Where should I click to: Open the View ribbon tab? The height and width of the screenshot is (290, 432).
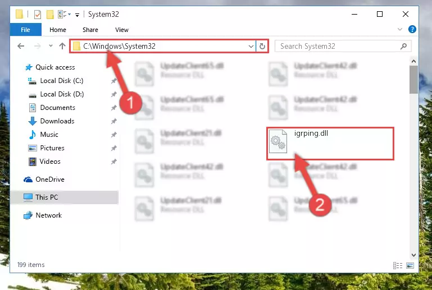coord(122,30)
